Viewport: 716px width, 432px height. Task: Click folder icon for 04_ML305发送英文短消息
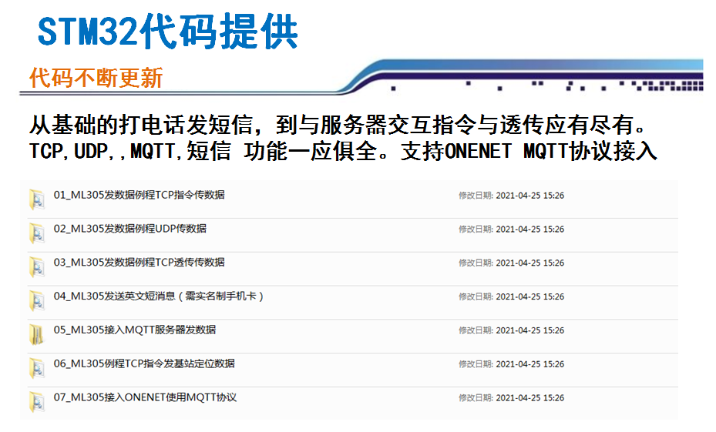click(36, 300)
